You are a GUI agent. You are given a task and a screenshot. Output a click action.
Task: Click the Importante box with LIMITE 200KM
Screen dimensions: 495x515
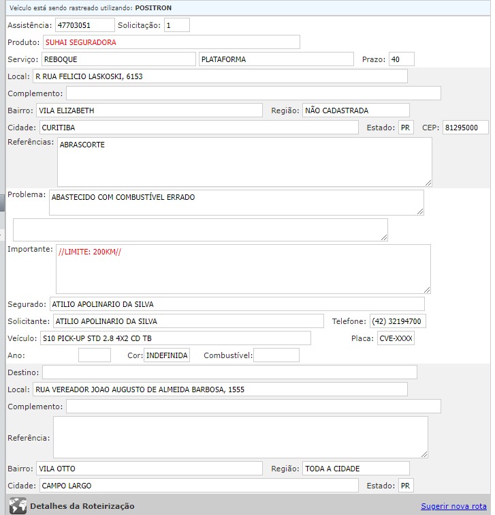(243, 269)
